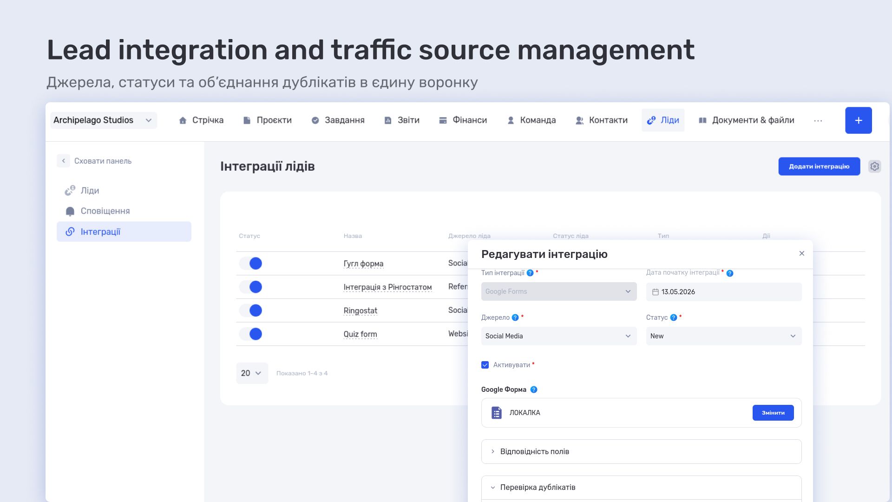Click the Змінити button
The width and height of the screenshot is (892, 502).
coord(773,413)
